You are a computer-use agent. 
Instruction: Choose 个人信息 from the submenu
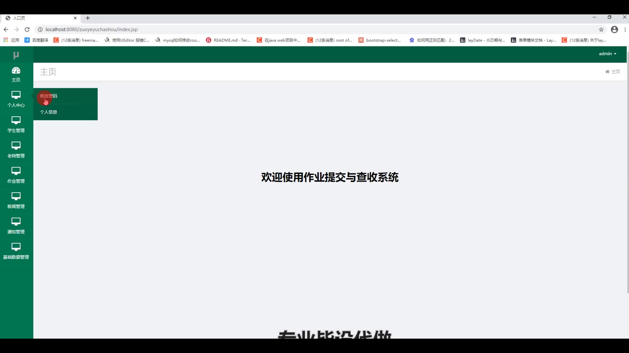coord(48,112)
